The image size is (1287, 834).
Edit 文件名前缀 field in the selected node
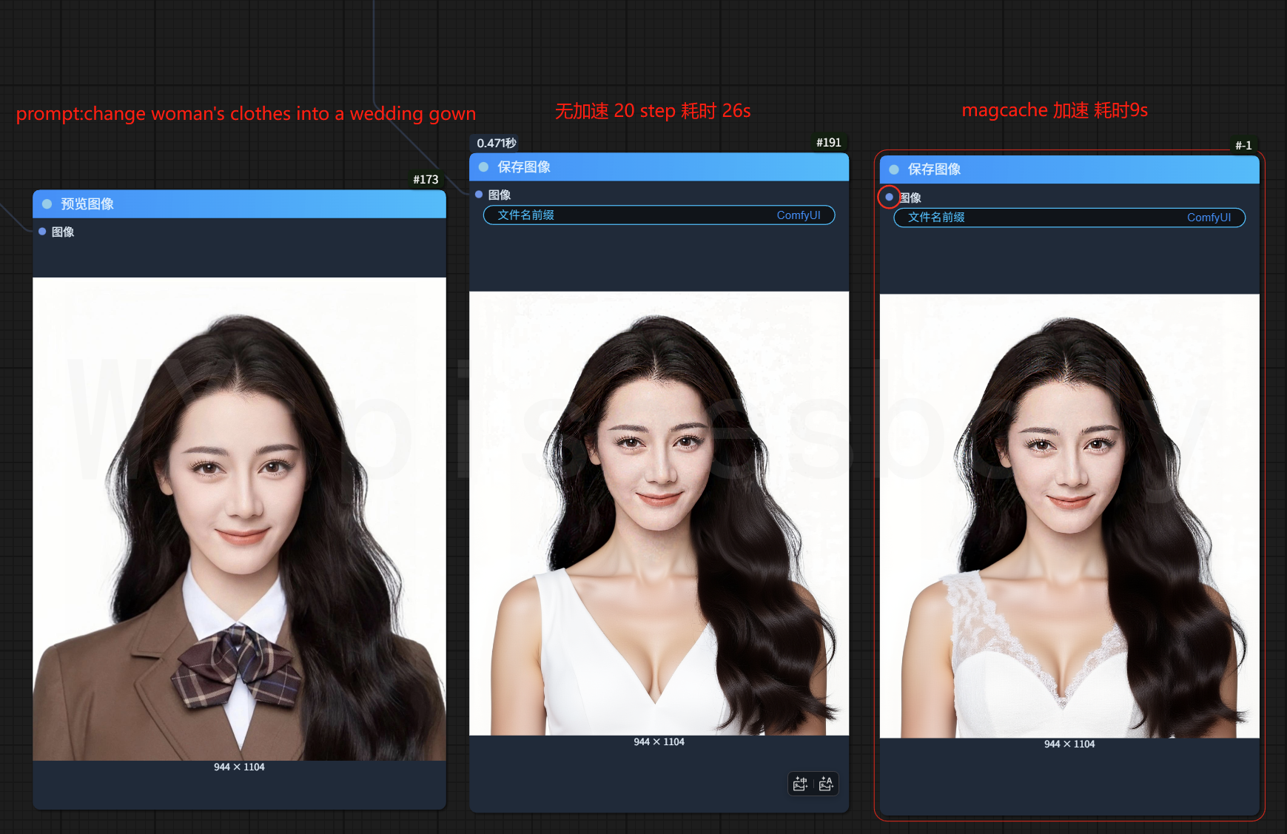[x=1069, y=218]
